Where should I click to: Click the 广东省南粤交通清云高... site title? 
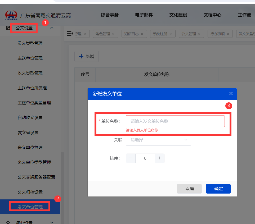(47, 15)
